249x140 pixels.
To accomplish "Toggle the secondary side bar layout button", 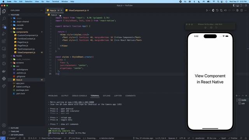I will 241,5.
